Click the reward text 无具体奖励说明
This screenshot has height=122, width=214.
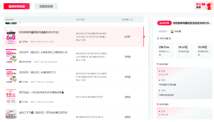pyautogui.click(x=166, y=95)
